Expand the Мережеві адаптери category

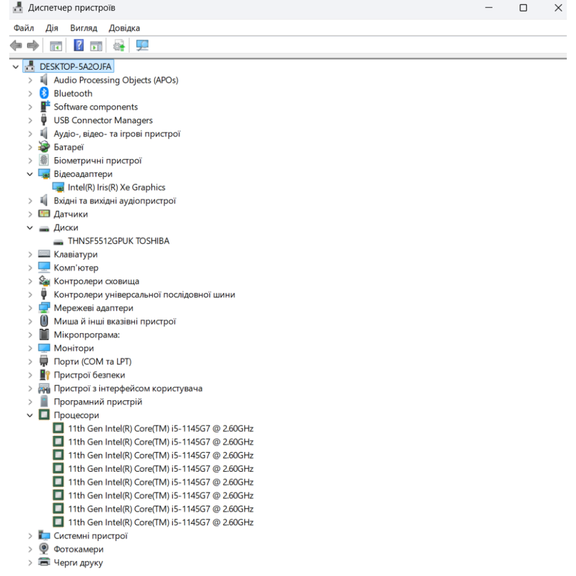30,308
